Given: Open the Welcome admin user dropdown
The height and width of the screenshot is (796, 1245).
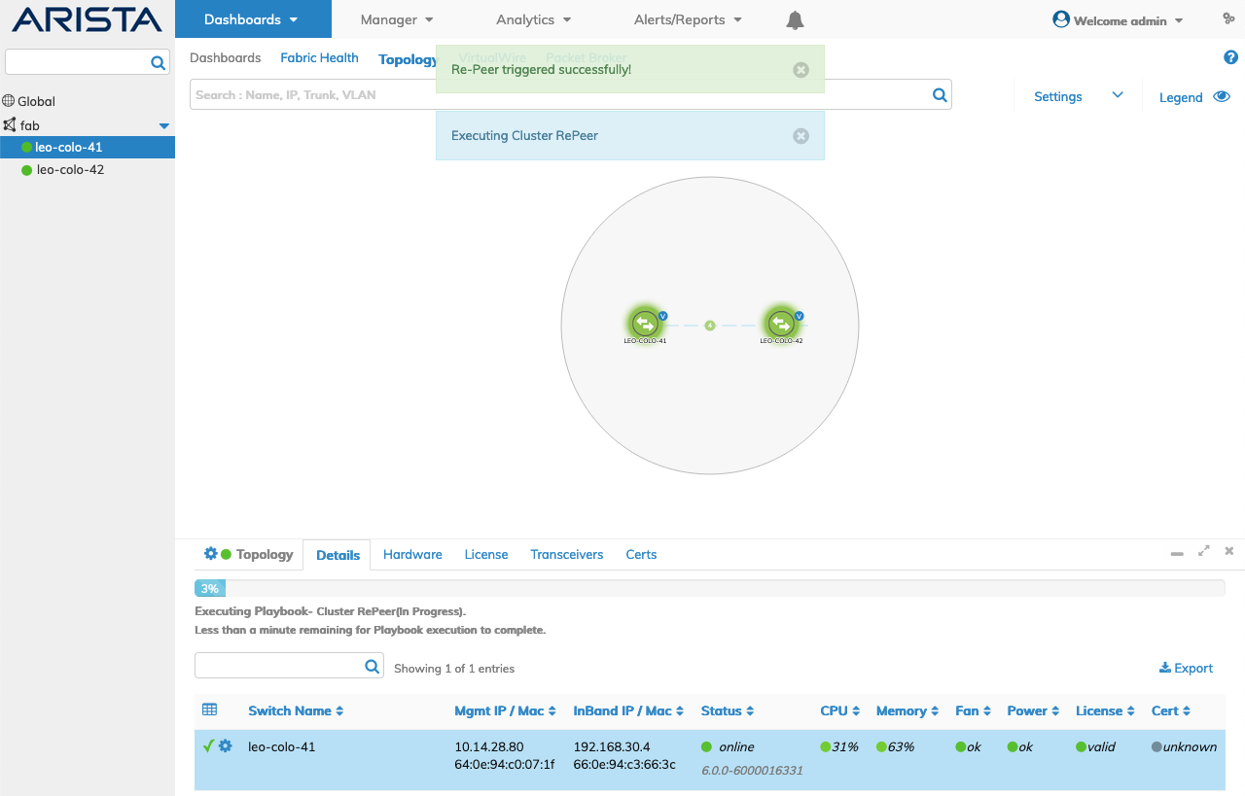Looking at the screenshot, I should pos(1119,20).
